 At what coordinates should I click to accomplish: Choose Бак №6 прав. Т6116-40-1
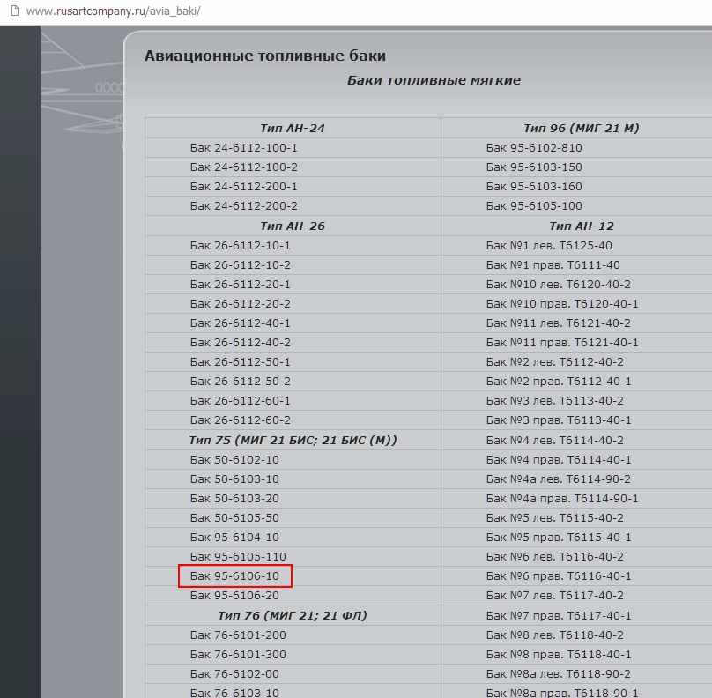(x=559, y=576)
